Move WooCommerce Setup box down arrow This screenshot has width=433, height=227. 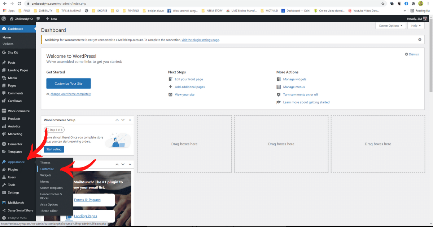[123, 120]
